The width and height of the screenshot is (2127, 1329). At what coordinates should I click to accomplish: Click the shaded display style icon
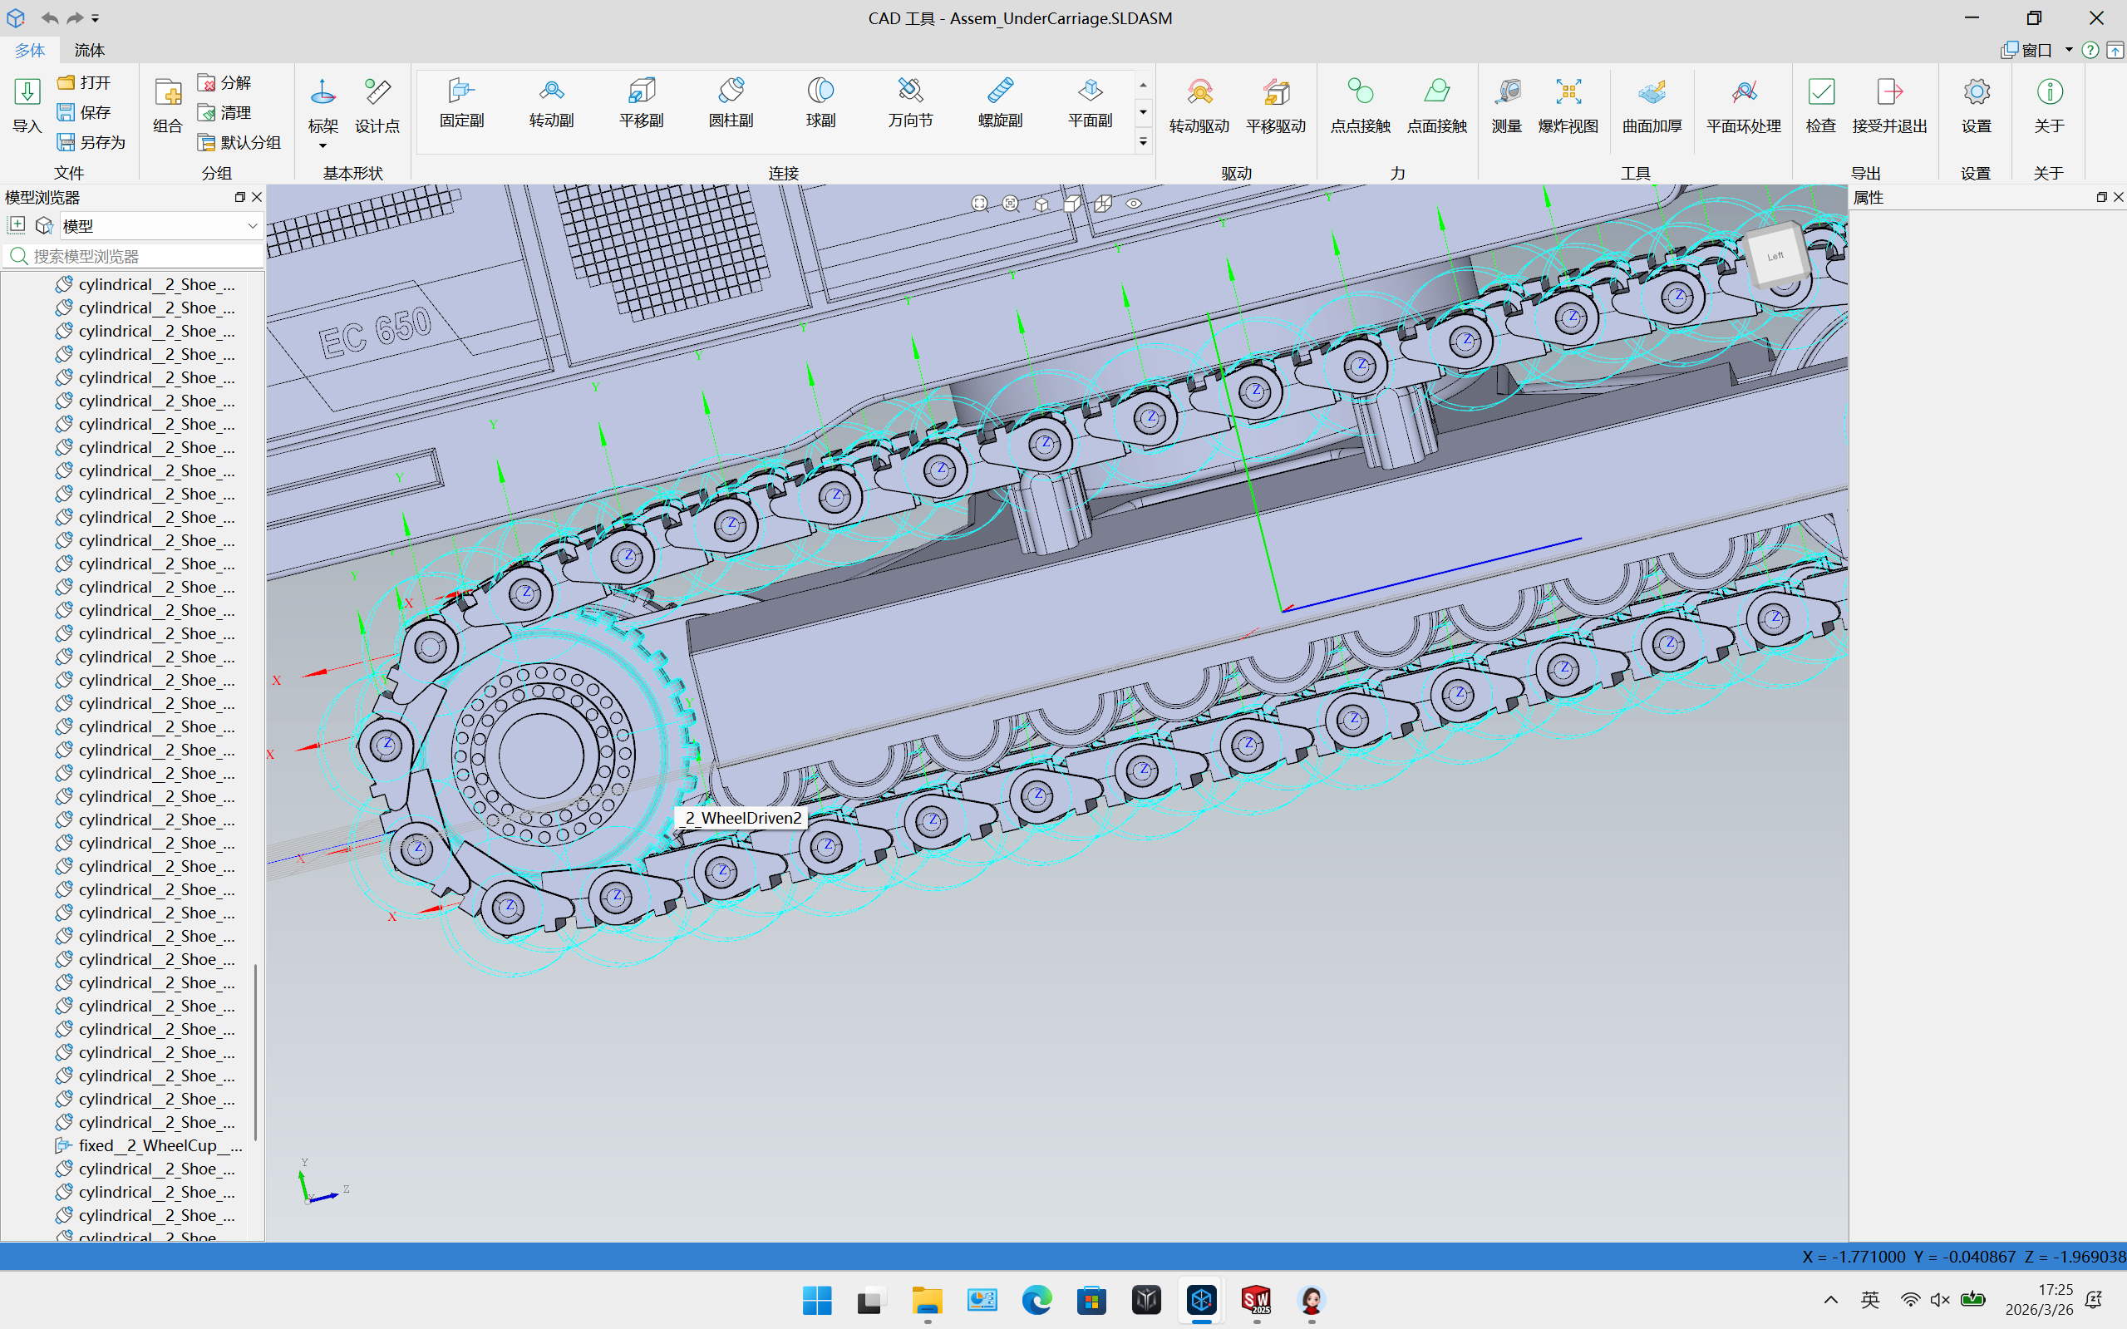click(1072, 204)
